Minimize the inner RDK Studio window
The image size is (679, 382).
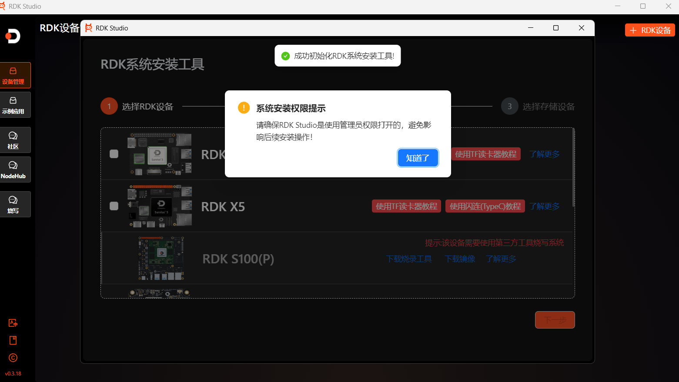coord(531,28)
